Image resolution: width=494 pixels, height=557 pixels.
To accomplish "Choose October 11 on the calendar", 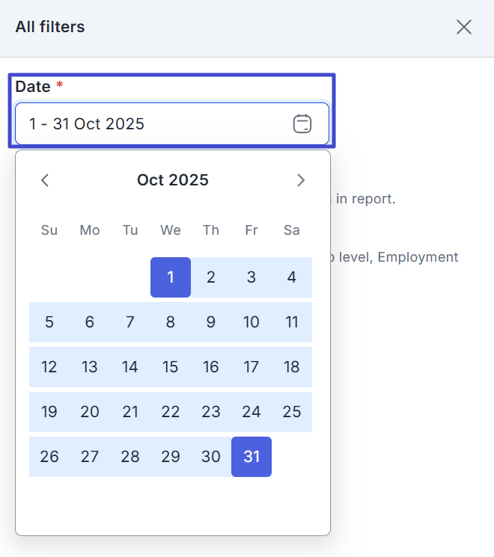I will (292, 322).
